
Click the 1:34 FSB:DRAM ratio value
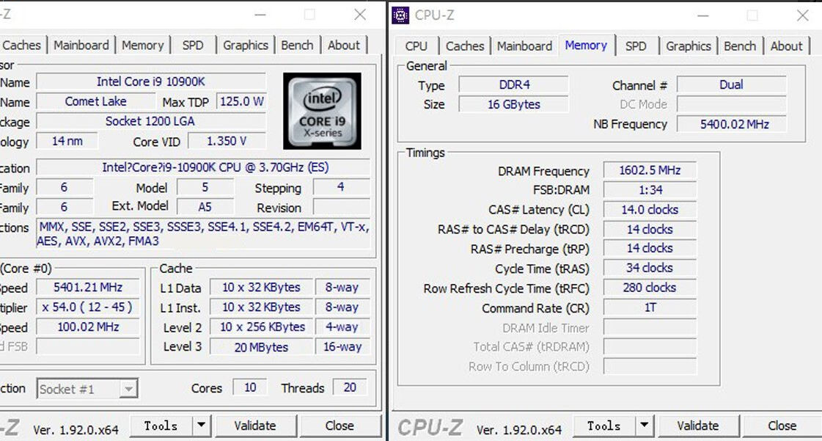[x=650, y=190]
